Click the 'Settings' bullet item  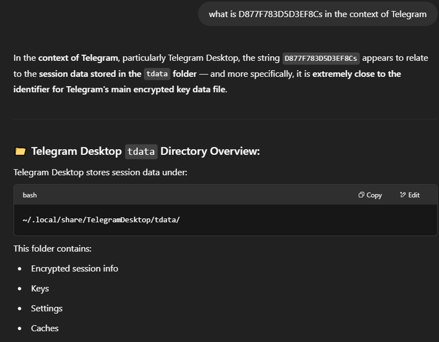click(x=47, y=309)
